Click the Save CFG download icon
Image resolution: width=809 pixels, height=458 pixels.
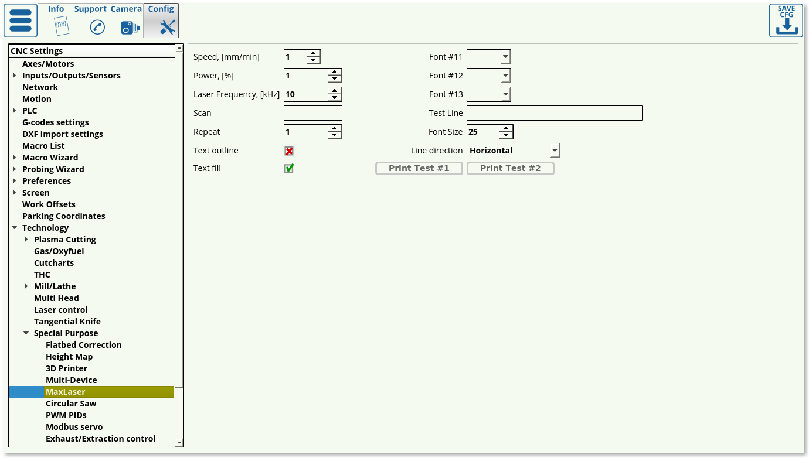point(786,21)
